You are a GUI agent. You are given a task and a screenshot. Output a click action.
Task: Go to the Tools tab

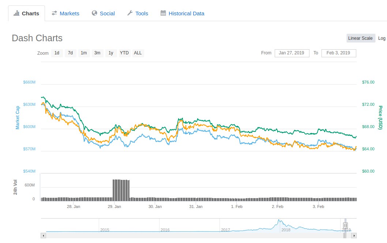point(138,13)
